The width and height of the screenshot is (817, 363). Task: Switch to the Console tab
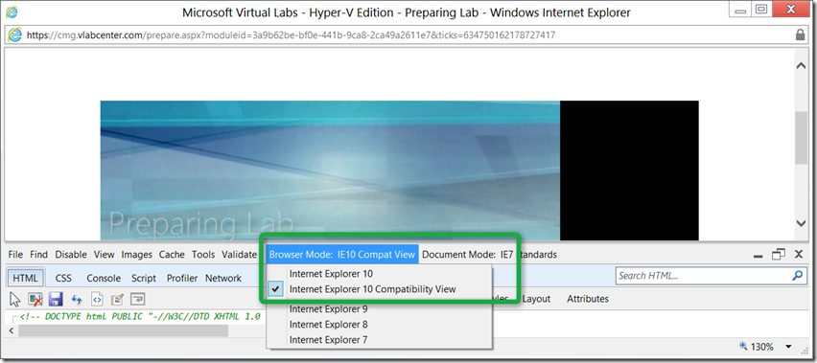point(104,278)
